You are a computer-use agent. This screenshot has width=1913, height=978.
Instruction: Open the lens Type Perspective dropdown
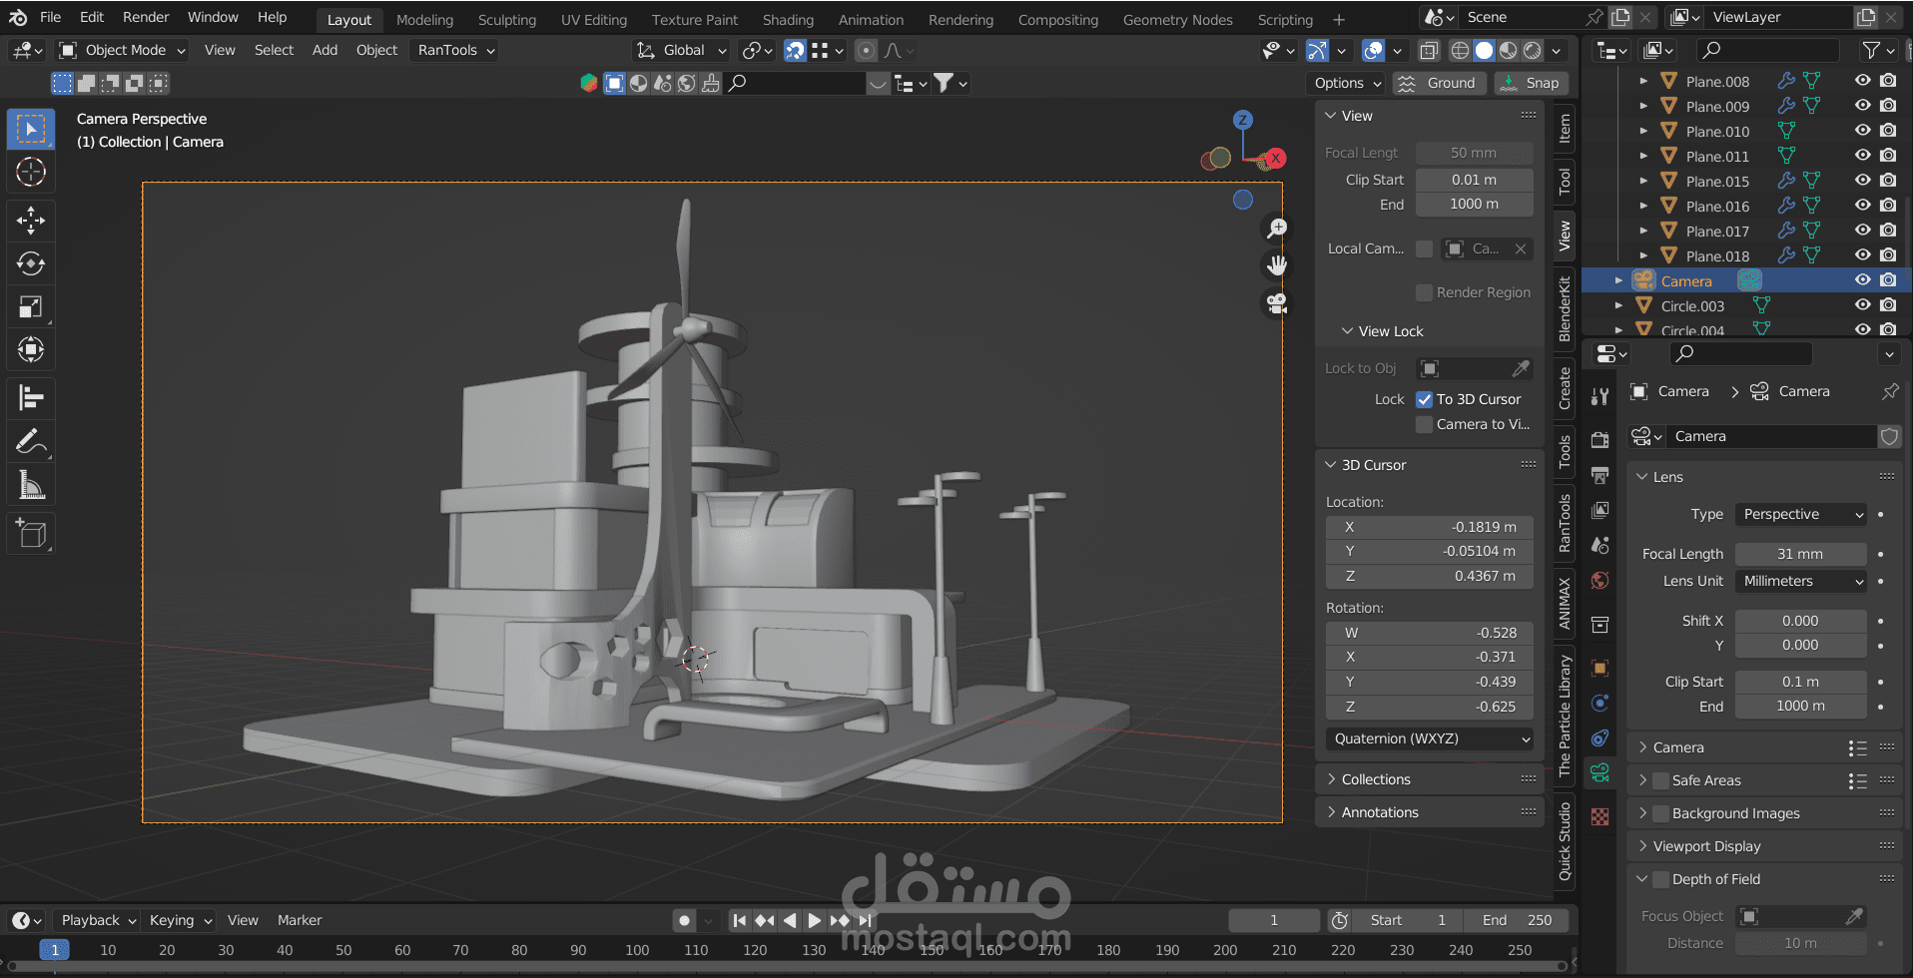pyautogui.click(x=1801, y=514)
